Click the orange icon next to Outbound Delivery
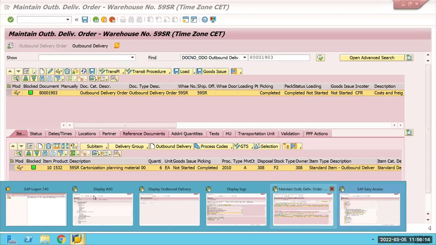The width and height of the screenshot is (436, 245). 116,46
